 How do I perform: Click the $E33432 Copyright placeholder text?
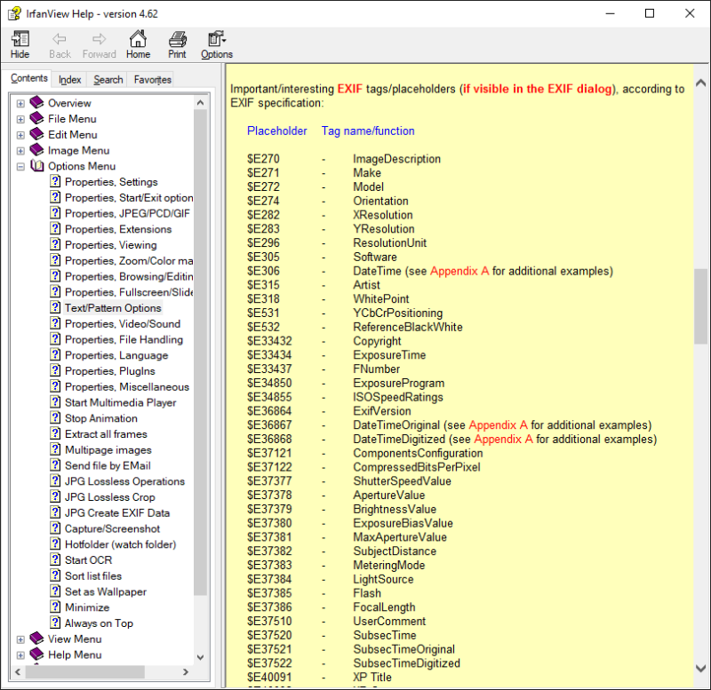click(269, 341)
